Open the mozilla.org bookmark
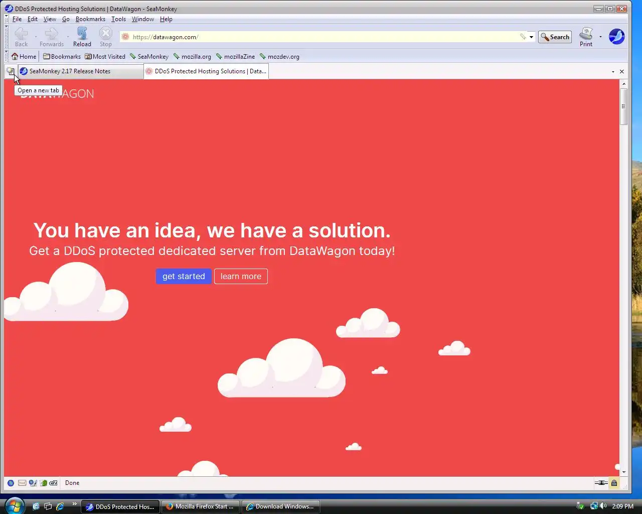Image resolution: width=642 pixels, height=514 pixels. [x=192, y=57]
